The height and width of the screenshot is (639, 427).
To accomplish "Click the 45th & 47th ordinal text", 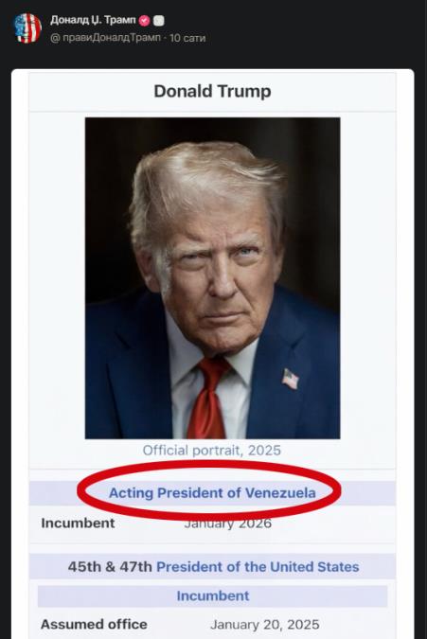I will click(110, 567).
